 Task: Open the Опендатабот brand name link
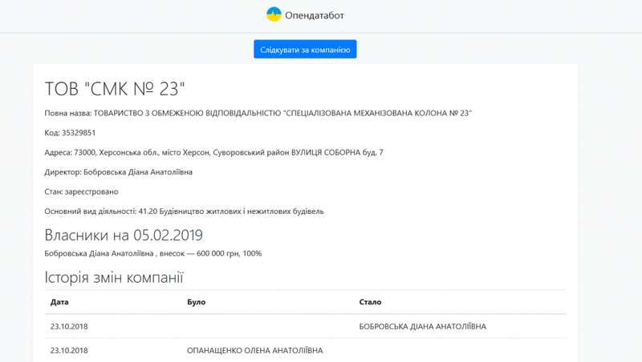click(x=315, y=15)
